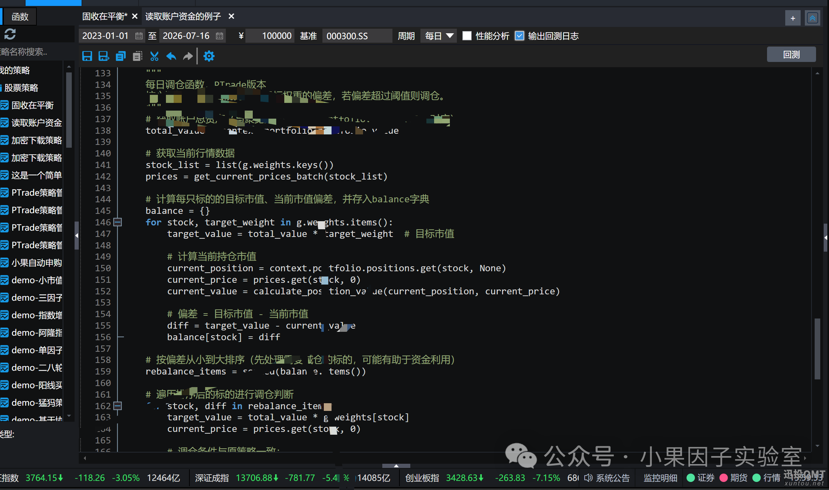Collapse the code block at line 162
The height and width of the screenshot is (490, 829).
118,406
